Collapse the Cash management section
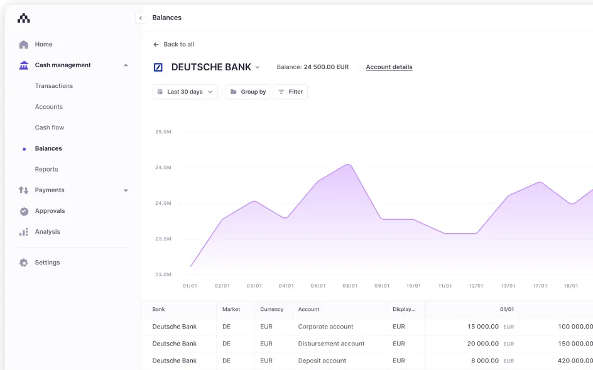The width and height of the screenshot is (593, 370). pos(126,65)
